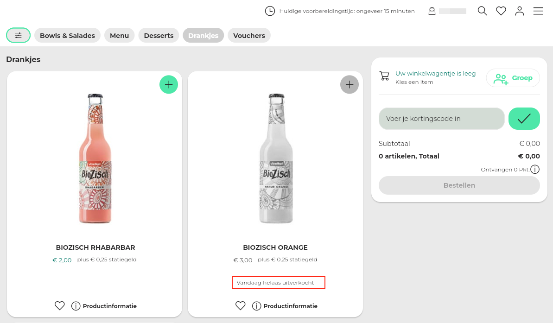Click the grey plus on Biozisch Orange
This screenshot has width=553, height=323.
[350, 84]
